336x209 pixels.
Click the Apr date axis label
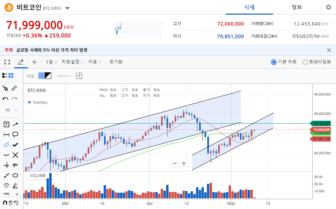(149, 203)
